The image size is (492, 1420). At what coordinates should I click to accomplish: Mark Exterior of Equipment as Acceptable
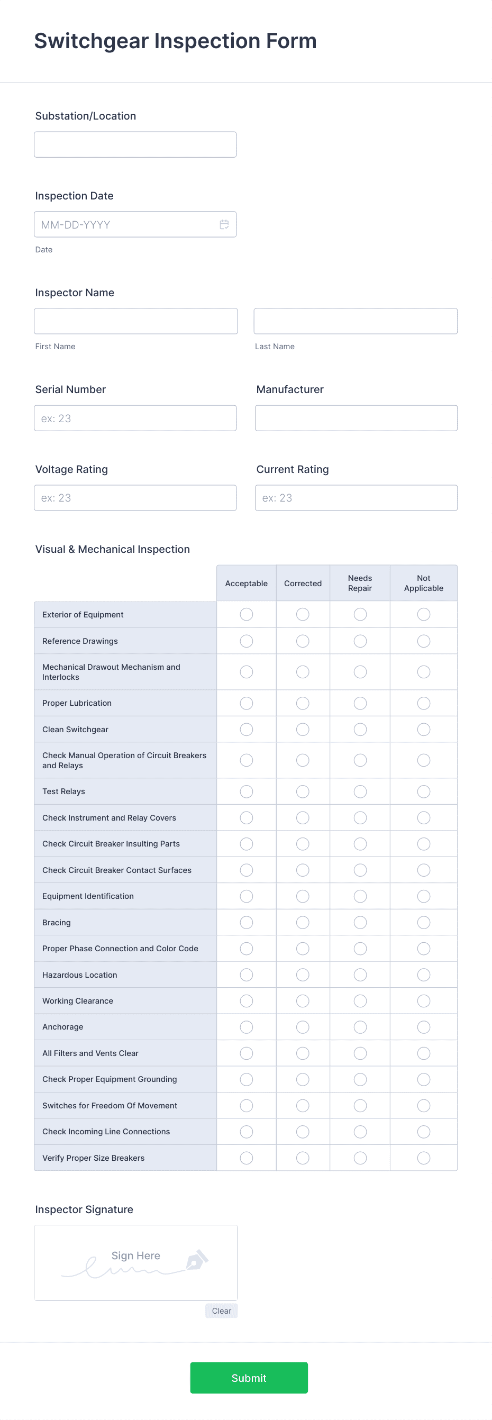(245, 614)
